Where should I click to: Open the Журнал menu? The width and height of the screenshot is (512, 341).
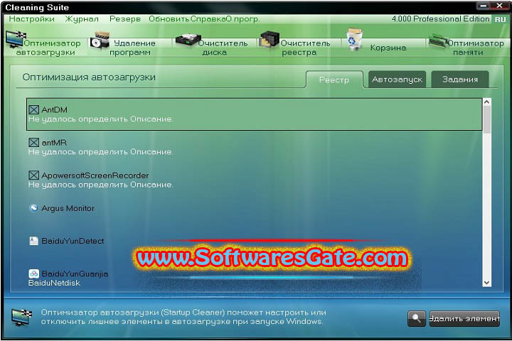(x=82, y=19)
